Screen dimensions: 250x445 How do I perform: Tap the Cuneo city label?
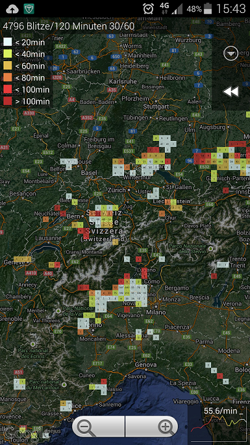tap(87, 375)
